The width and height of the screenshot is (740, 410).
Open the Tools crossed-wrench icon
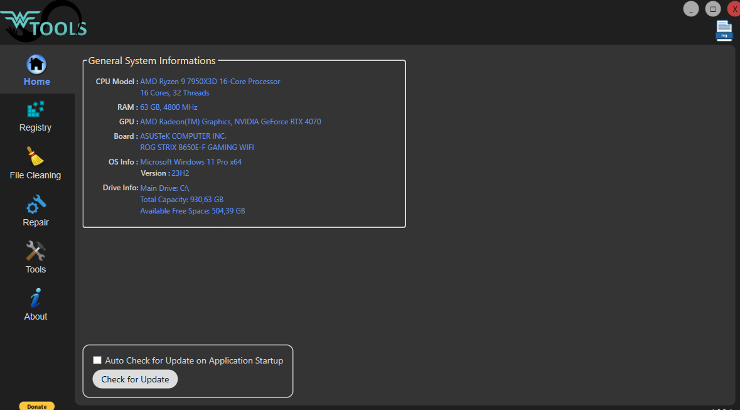coord(35,251)
